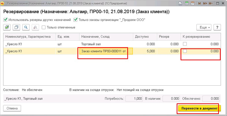
Task: Maximize the Резервирование window
Action: pyautogui.click(x=217, y=4)
